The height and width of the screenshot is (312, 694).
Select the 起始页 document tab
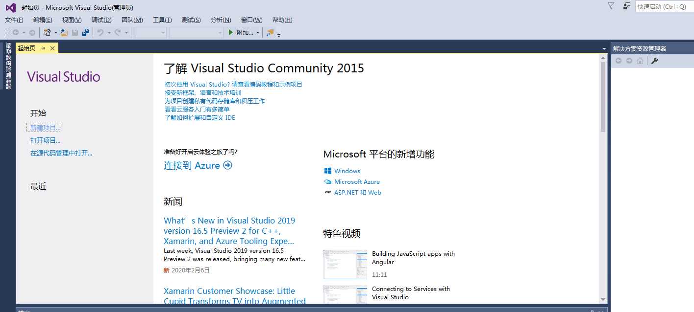point(26,48)
